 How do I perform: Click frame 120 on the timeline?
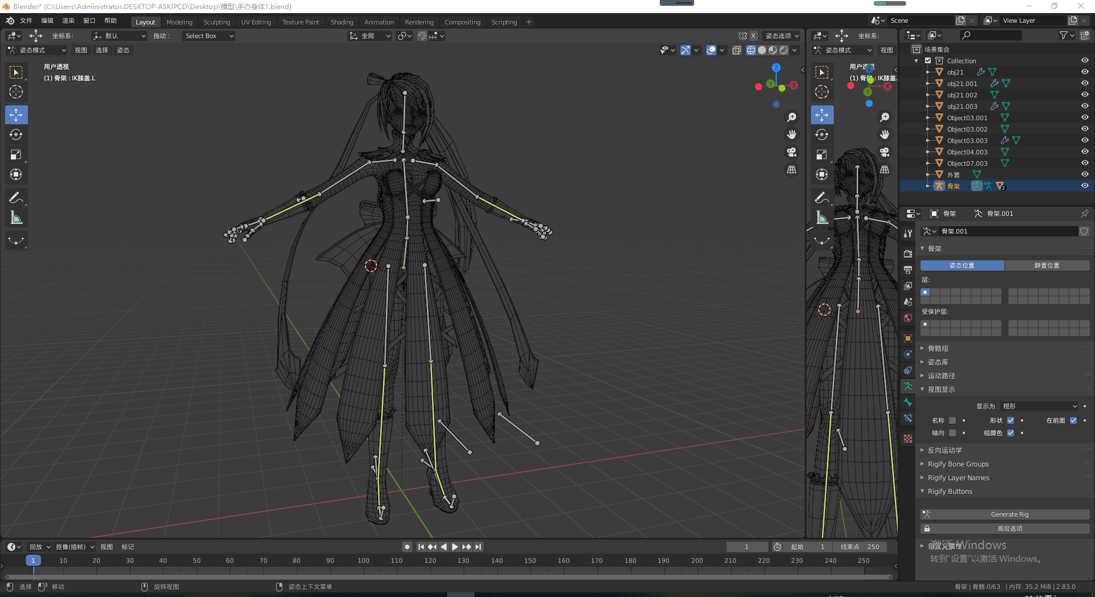tap(430, 561)
